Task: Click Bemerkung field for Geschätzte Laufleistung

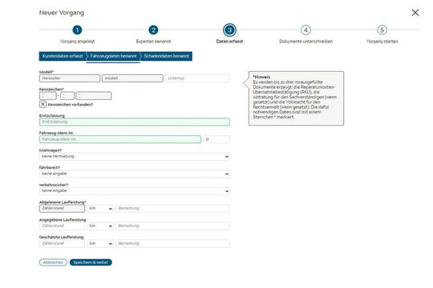Action: 172,244
